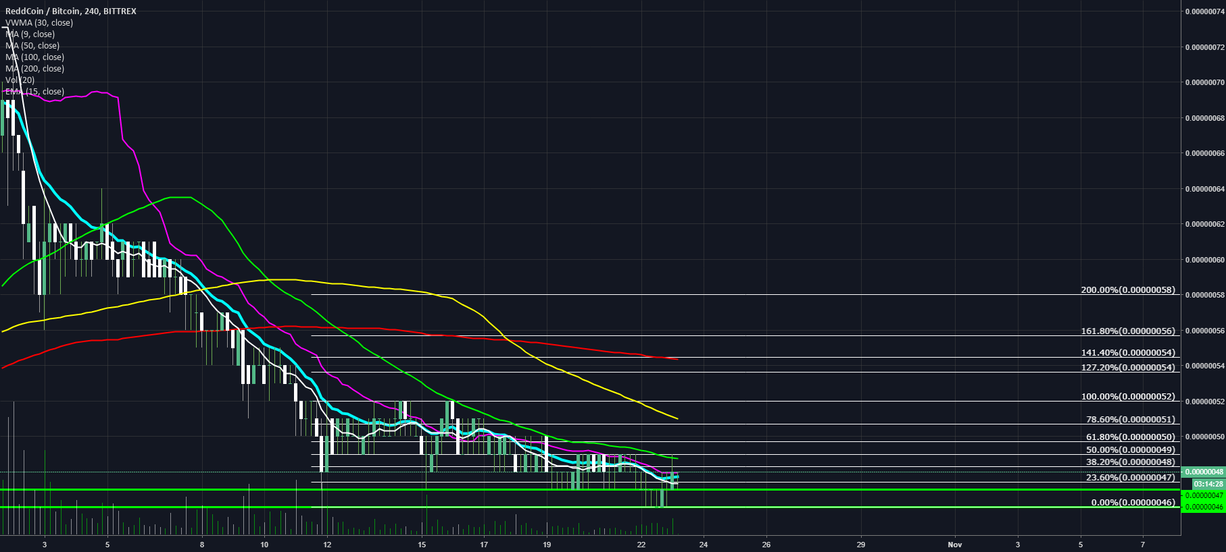Click the 141.40% Fibonacci level label

point(1128,352)
